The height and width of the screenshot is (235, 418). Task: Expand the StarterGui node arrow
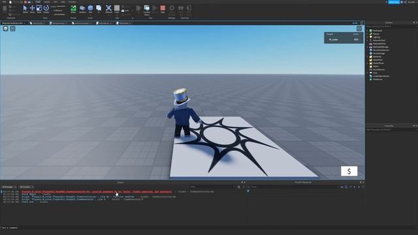[x=367, y=57]
